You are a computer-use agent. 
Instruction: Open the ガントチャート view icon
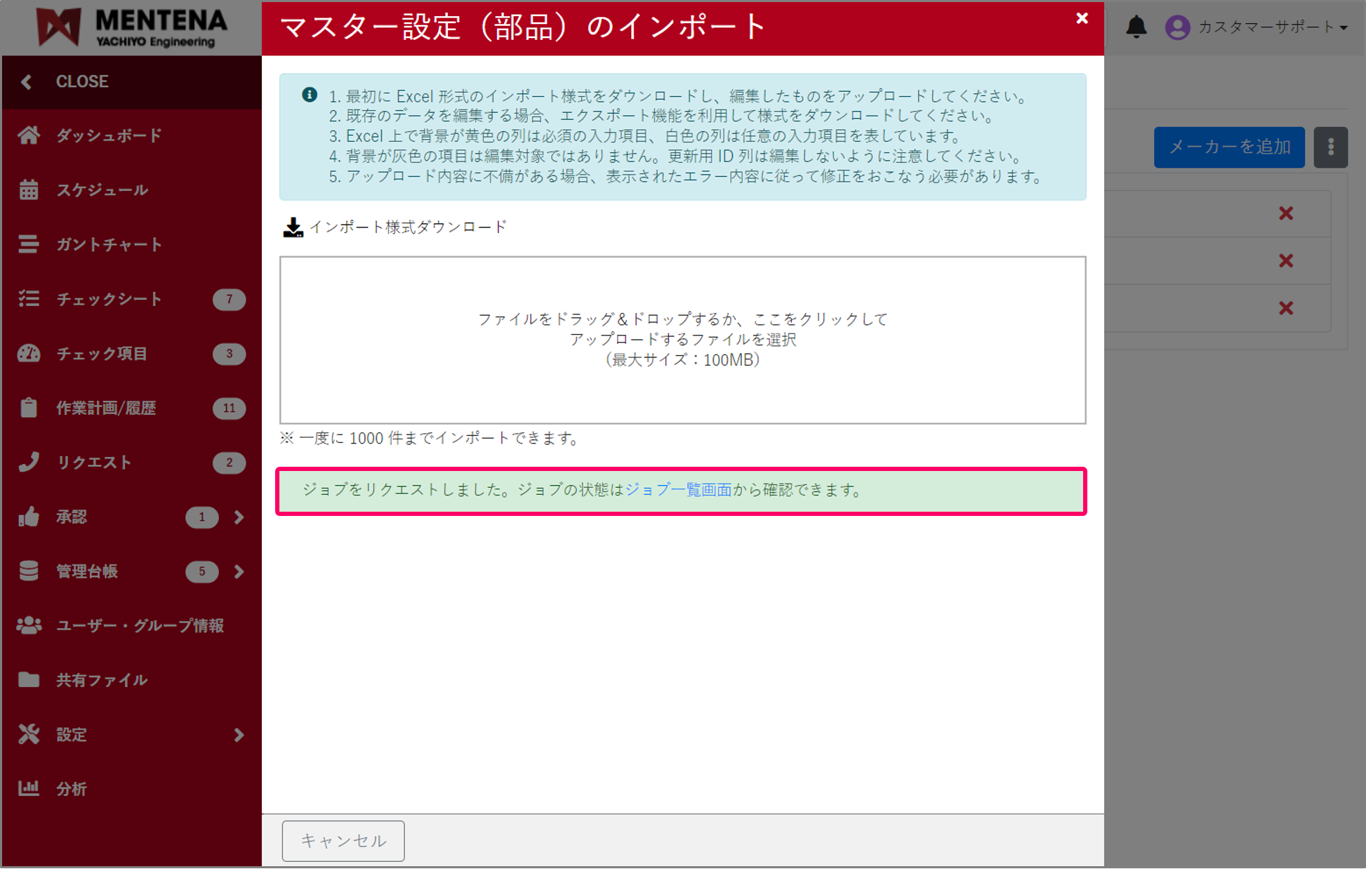(28, 244)
